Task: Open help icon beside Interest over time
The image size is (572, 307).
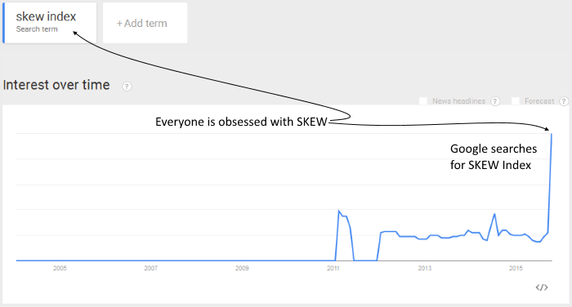Action: [x=127, y=87]
